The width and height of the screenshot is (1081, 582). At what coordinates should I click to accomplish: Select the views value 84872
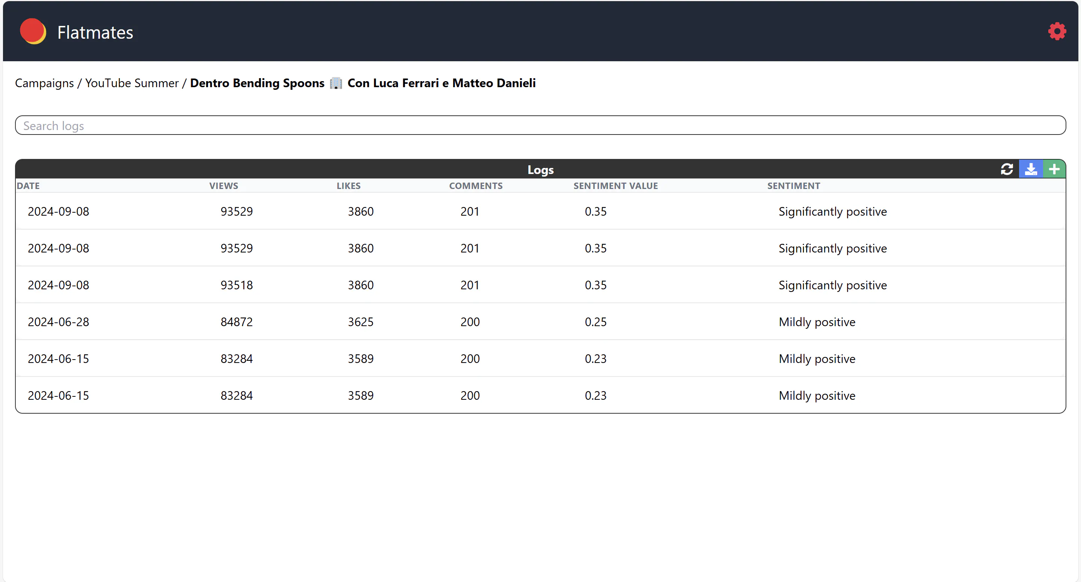[x=237, y=322]
